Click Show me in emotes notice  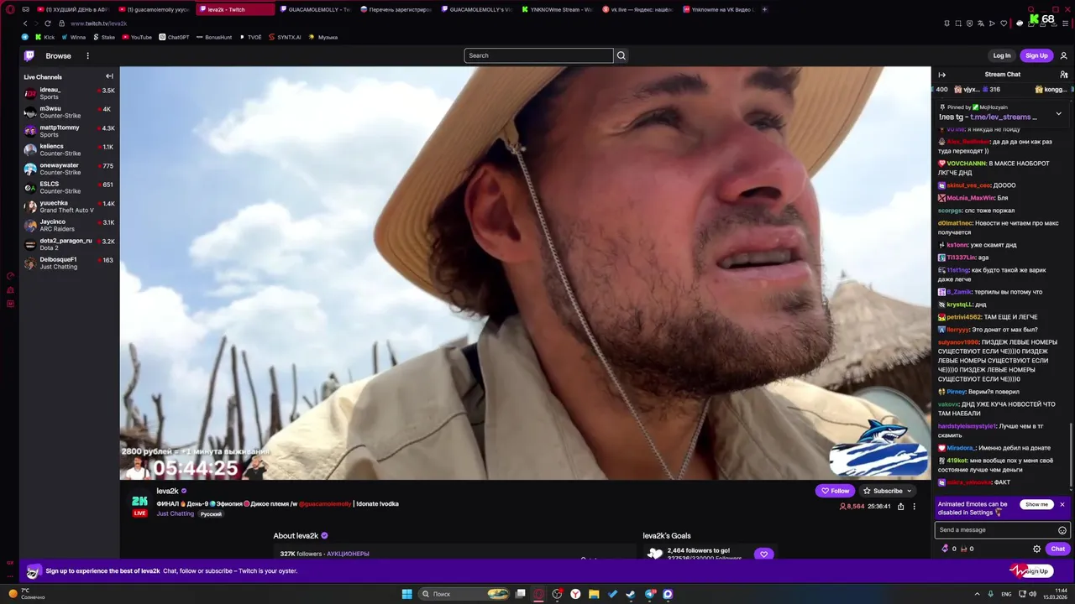point(1036,504)
